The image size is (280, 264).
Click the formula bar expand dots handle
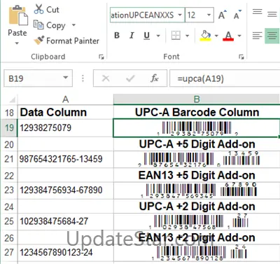83,78
